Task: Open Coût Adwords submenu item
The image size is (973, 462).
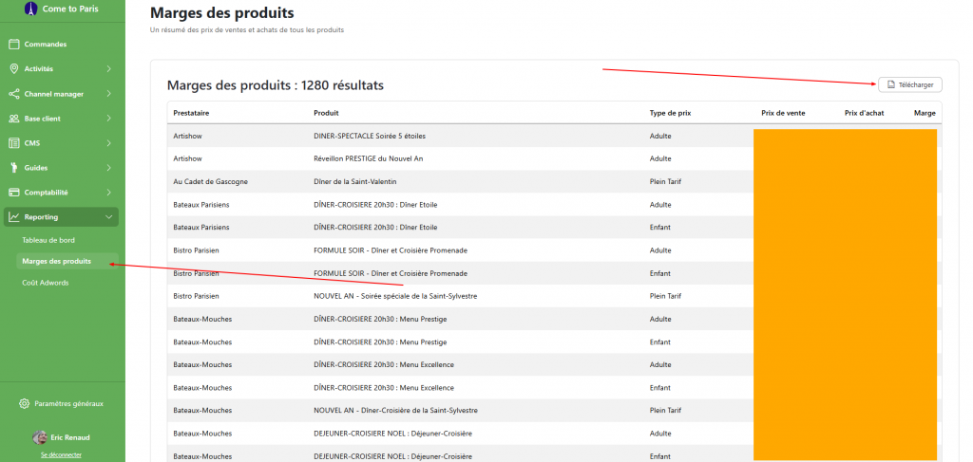Action: click(x=46, y=283)
